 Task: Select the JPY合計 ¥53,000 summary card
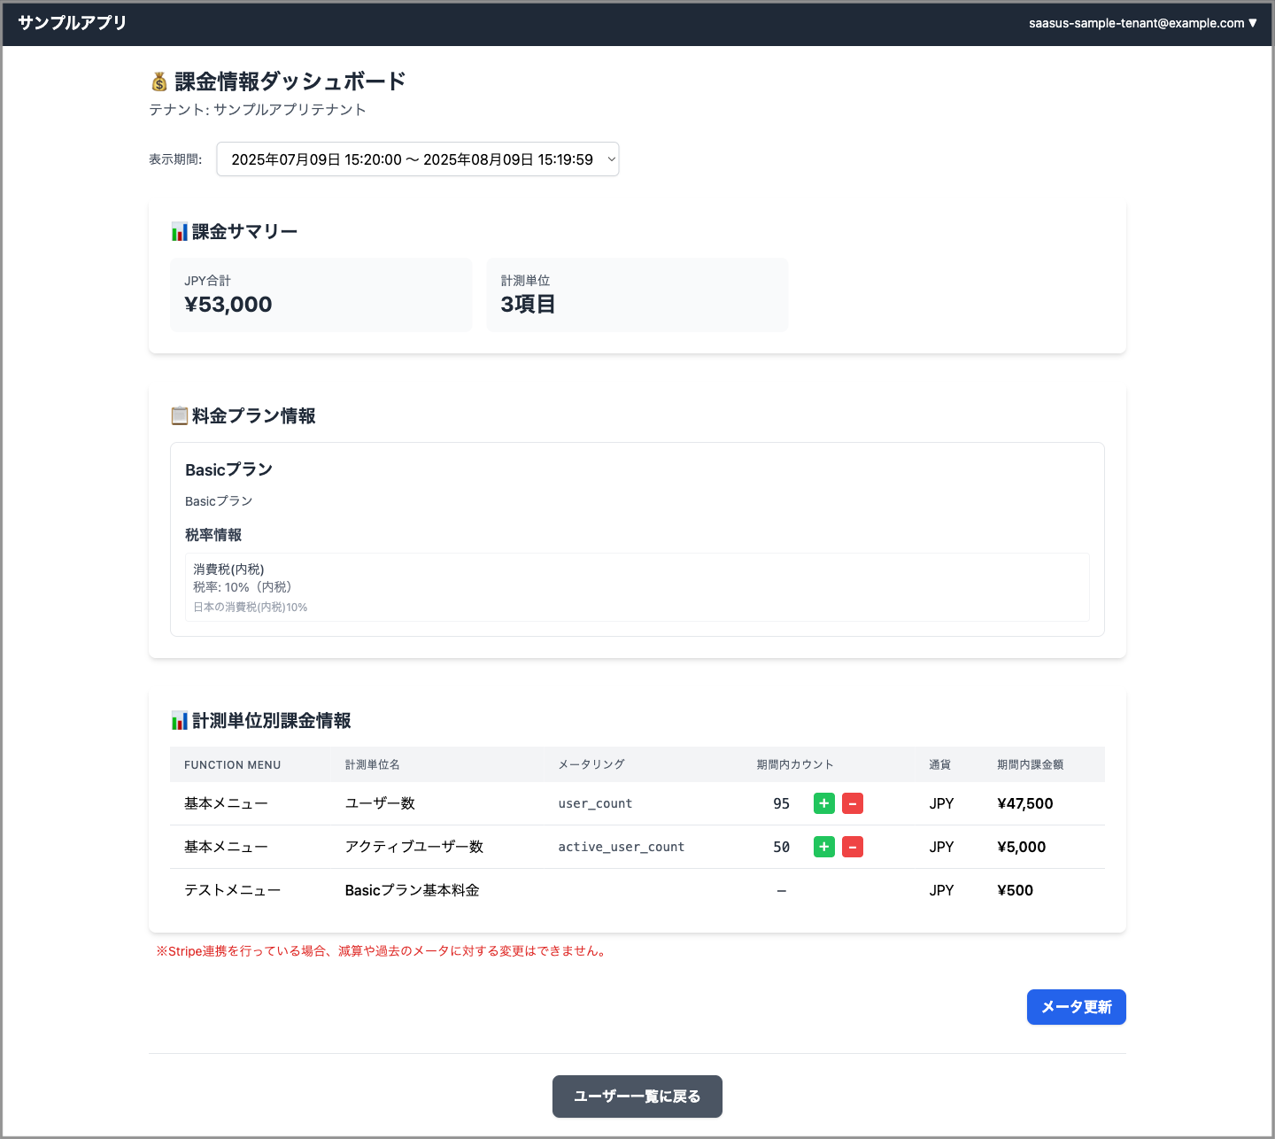pyautogui.click(x=321, y=295)
